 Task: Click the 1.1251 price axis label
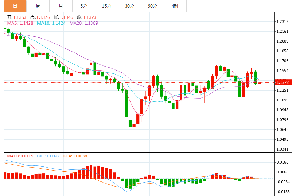click(283, 90)
